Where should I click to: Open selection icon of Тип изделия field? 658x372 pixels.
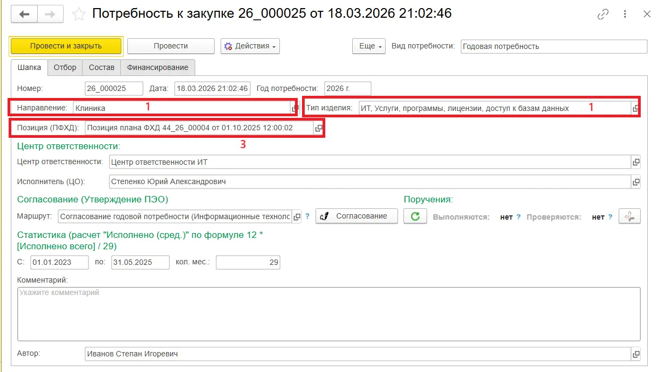coord(636,108)
